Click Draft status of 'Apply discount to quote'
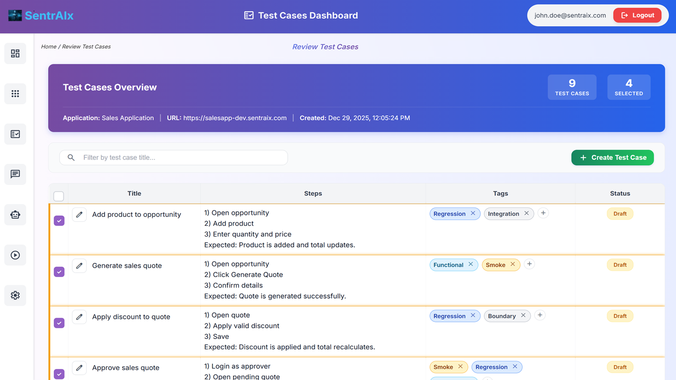The width and height of the screenshot is (676, 380). pos(620,316)
